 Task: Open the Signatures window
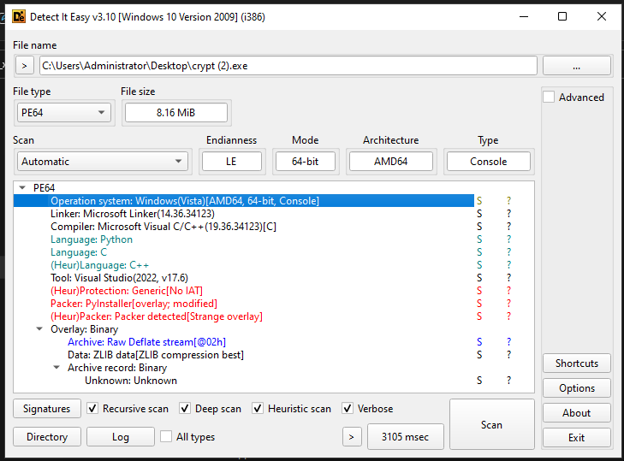46,409
